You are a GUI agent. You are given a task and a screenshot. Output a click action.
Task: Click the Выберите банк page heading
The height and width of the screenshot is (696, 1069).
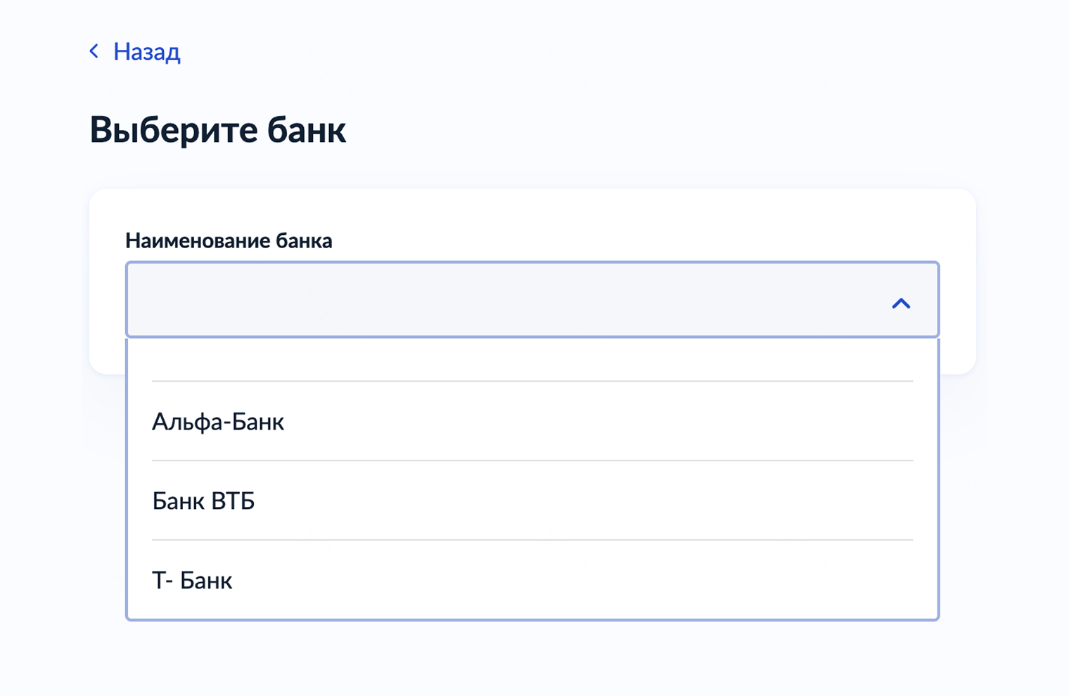coord(217,130)
